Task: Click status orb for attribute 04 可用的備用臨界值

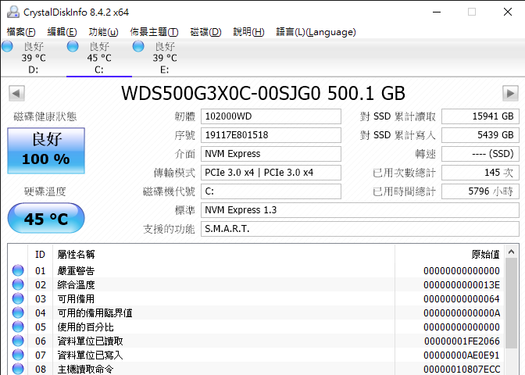Action: 18,312
